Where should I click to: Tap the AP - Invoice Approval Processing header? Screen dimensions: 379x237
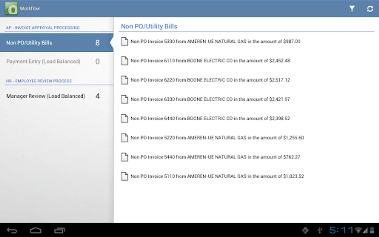43,28
